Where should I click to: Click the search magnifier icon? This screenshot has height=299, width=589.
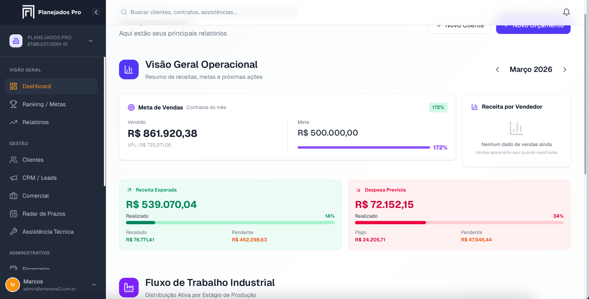coord(124,12)
